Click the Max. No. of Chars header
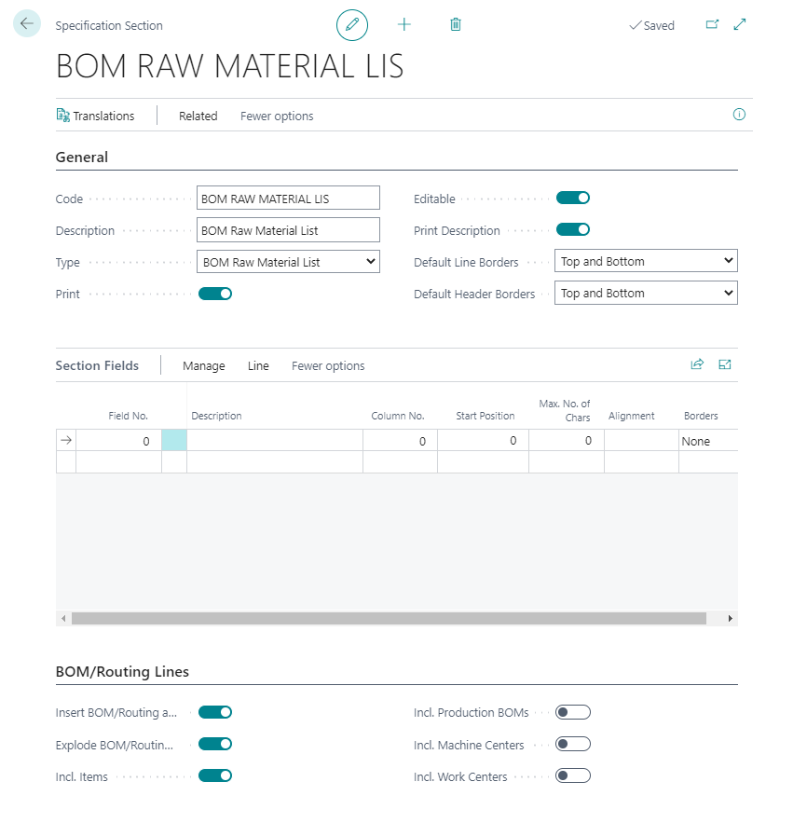807x823 pixels. coord(565,410)
